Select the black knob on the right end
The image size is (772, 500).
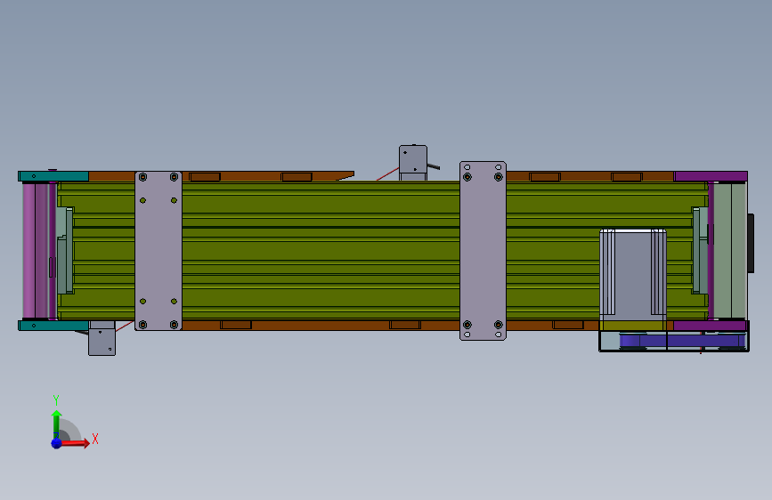[751, 243]
